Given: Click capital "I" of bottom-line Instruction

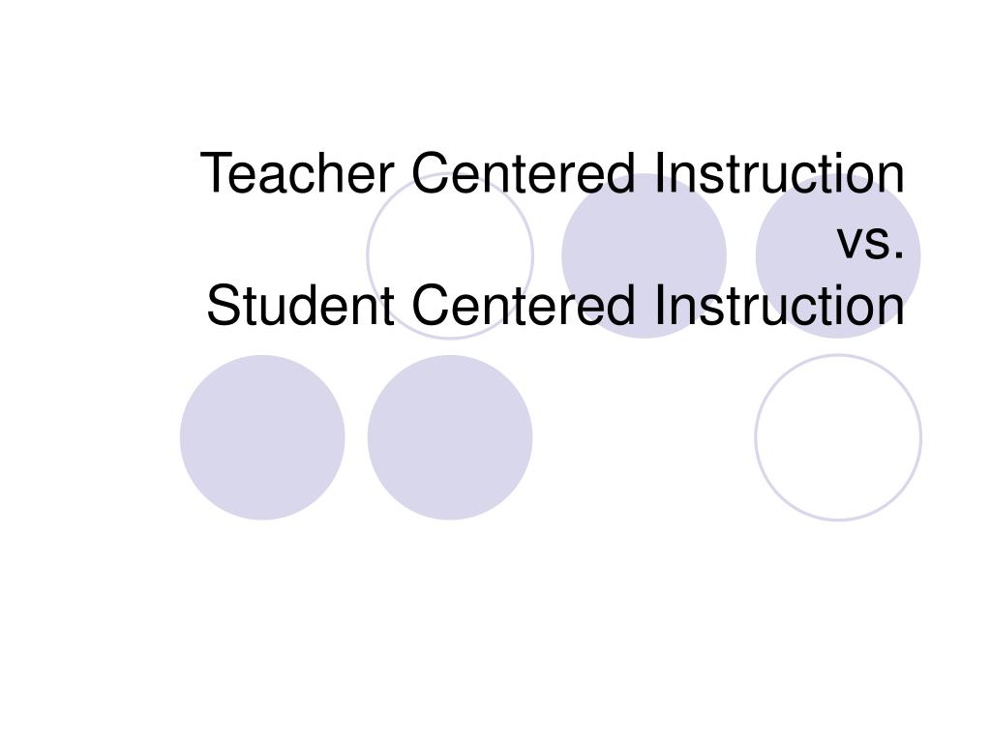Looking at the screenshot, I should click(659, 305).
